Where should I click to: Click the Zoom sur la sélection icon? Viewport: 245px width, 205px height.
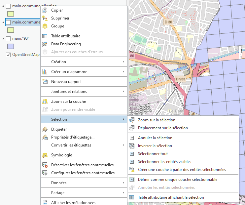tap(132, 120)
